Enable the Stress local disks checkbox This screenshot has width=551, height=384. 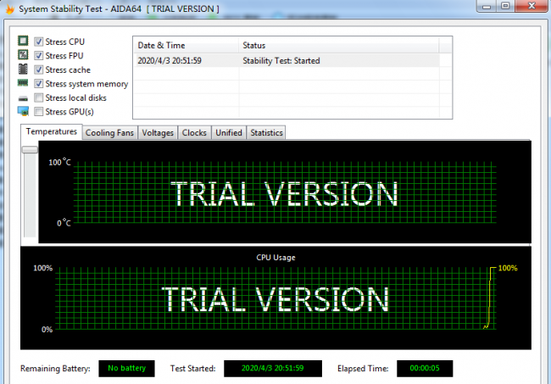coord(39,97)
